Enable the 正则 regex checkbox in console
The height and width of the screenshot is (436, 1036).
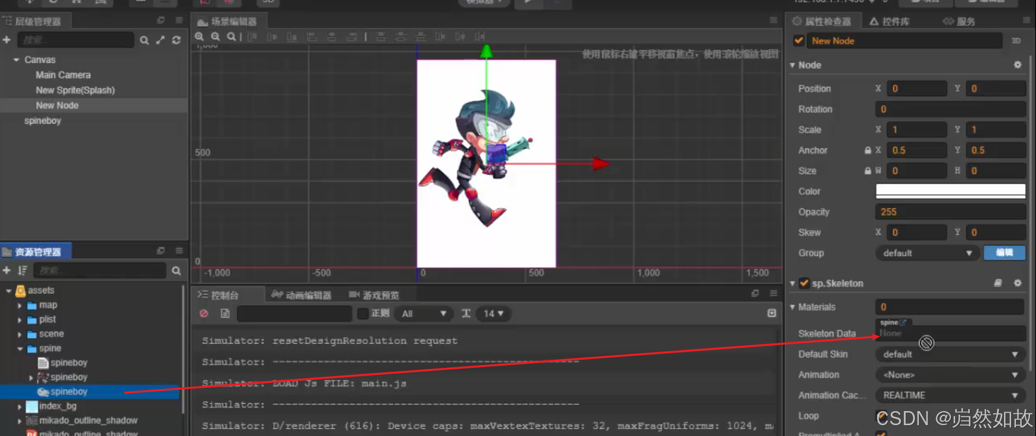(x=363, y=314)
